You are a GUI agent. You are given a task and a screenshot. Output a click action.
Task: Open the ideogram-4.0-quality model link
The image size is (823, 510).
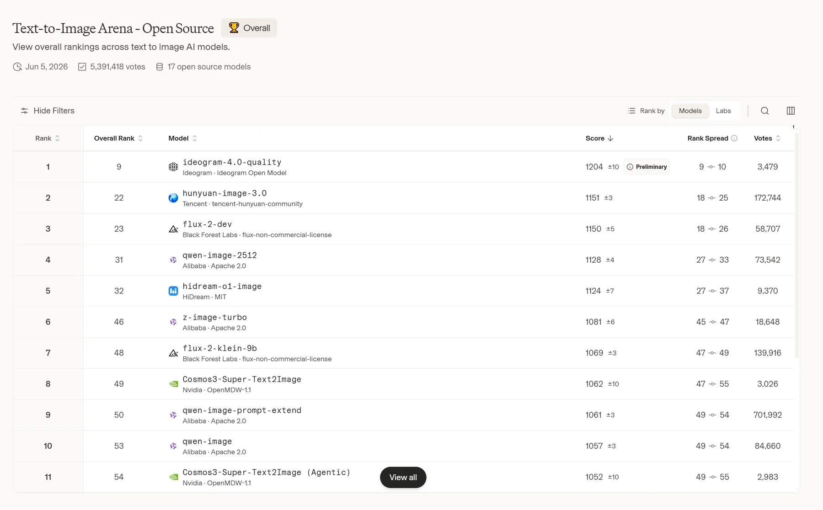pyautogui.click(x=232, y=162)
